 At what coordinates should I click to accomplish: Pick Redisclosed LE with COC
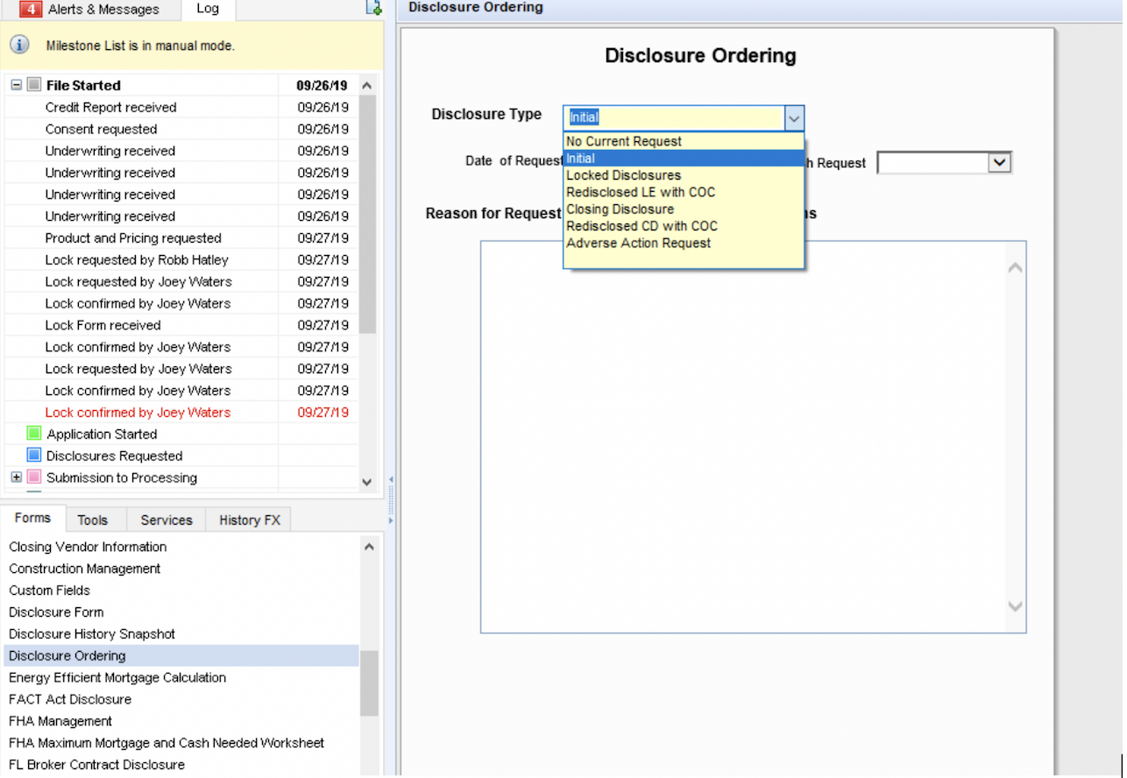(x=684, y=192)
